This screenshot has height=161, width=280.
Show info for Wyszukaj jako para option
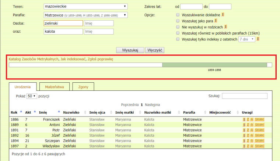216,21
